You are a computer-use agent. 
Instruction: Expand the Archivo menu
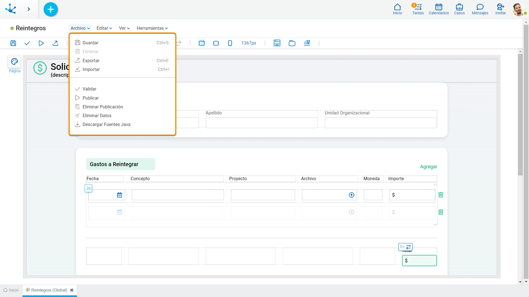click(x=80, y=28)
